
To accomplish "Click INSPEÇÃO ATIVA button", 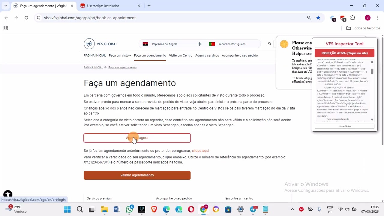I will [344, 53].
